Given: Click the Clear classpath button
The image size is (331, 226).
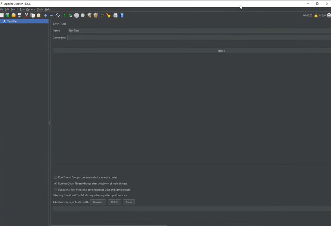Looking at the screenshot, I should (x=129, y=202).
